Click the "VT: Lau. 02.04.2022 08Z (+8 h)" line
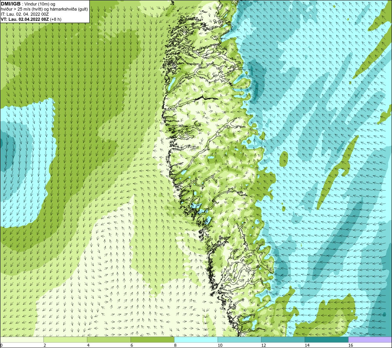Screen dimensions: 392x348 pyautogui.click(x=31, y=19)
